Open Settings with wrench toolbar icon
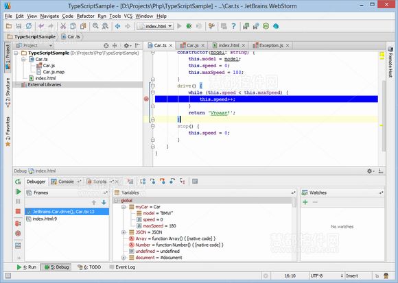 point(211,26)
